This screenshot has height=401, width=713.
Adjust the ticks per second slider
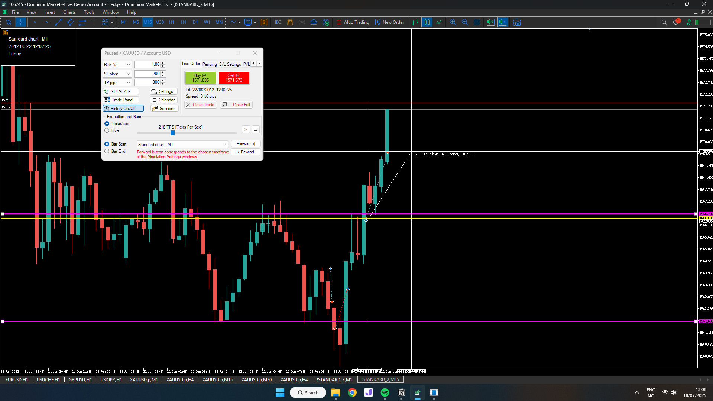coord(172,133)
